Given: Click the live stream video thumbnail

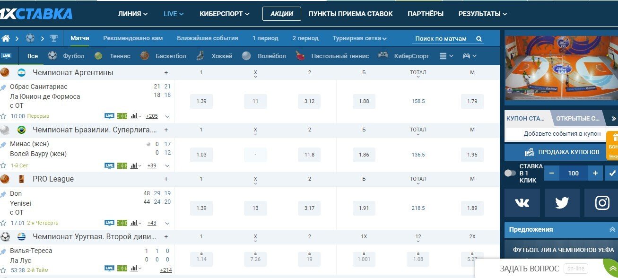Looking at the screenshot, I should [561, 69].
